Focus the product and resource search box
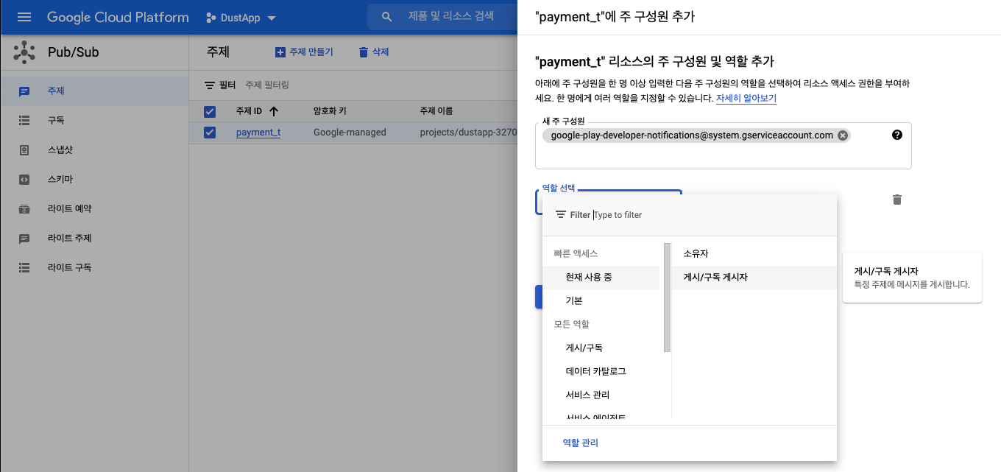The height and width of the screenshot is (472, 1001). (450, 16)
